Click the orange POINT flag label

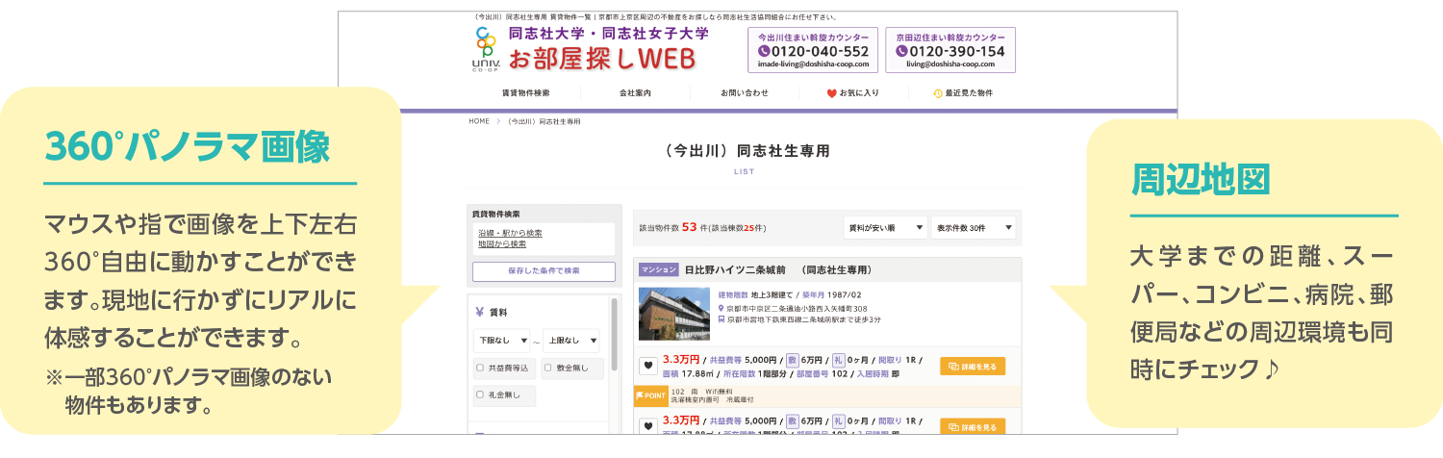point(651,395)
